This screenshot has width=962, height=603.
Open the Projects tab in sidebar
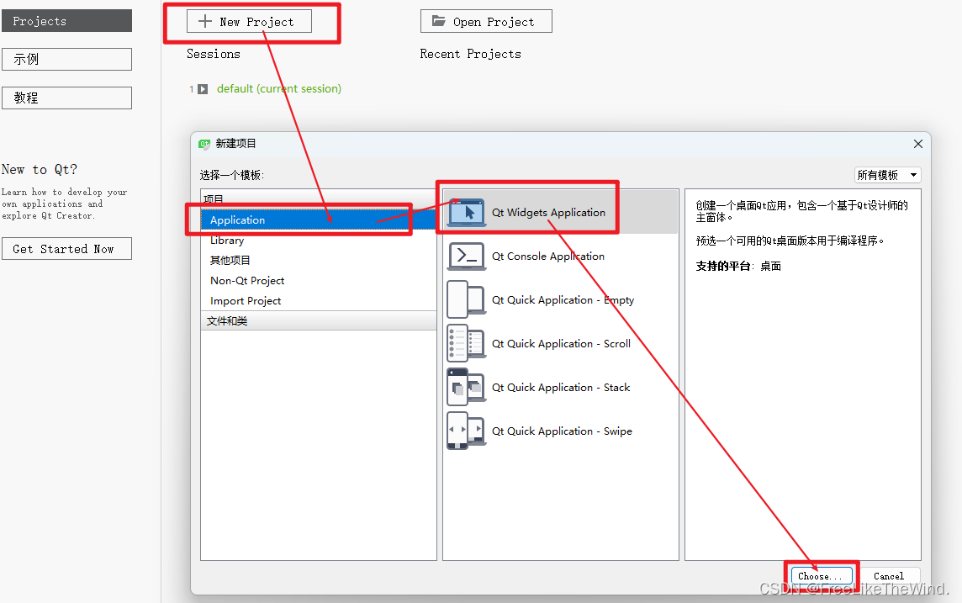[67, 20]
